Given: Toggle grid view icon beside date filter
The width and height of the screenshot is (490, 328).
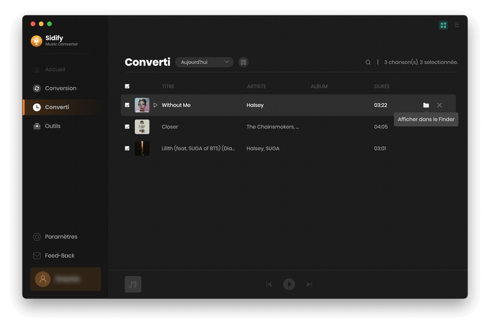Looking at the screenshot, I should 243,62.
